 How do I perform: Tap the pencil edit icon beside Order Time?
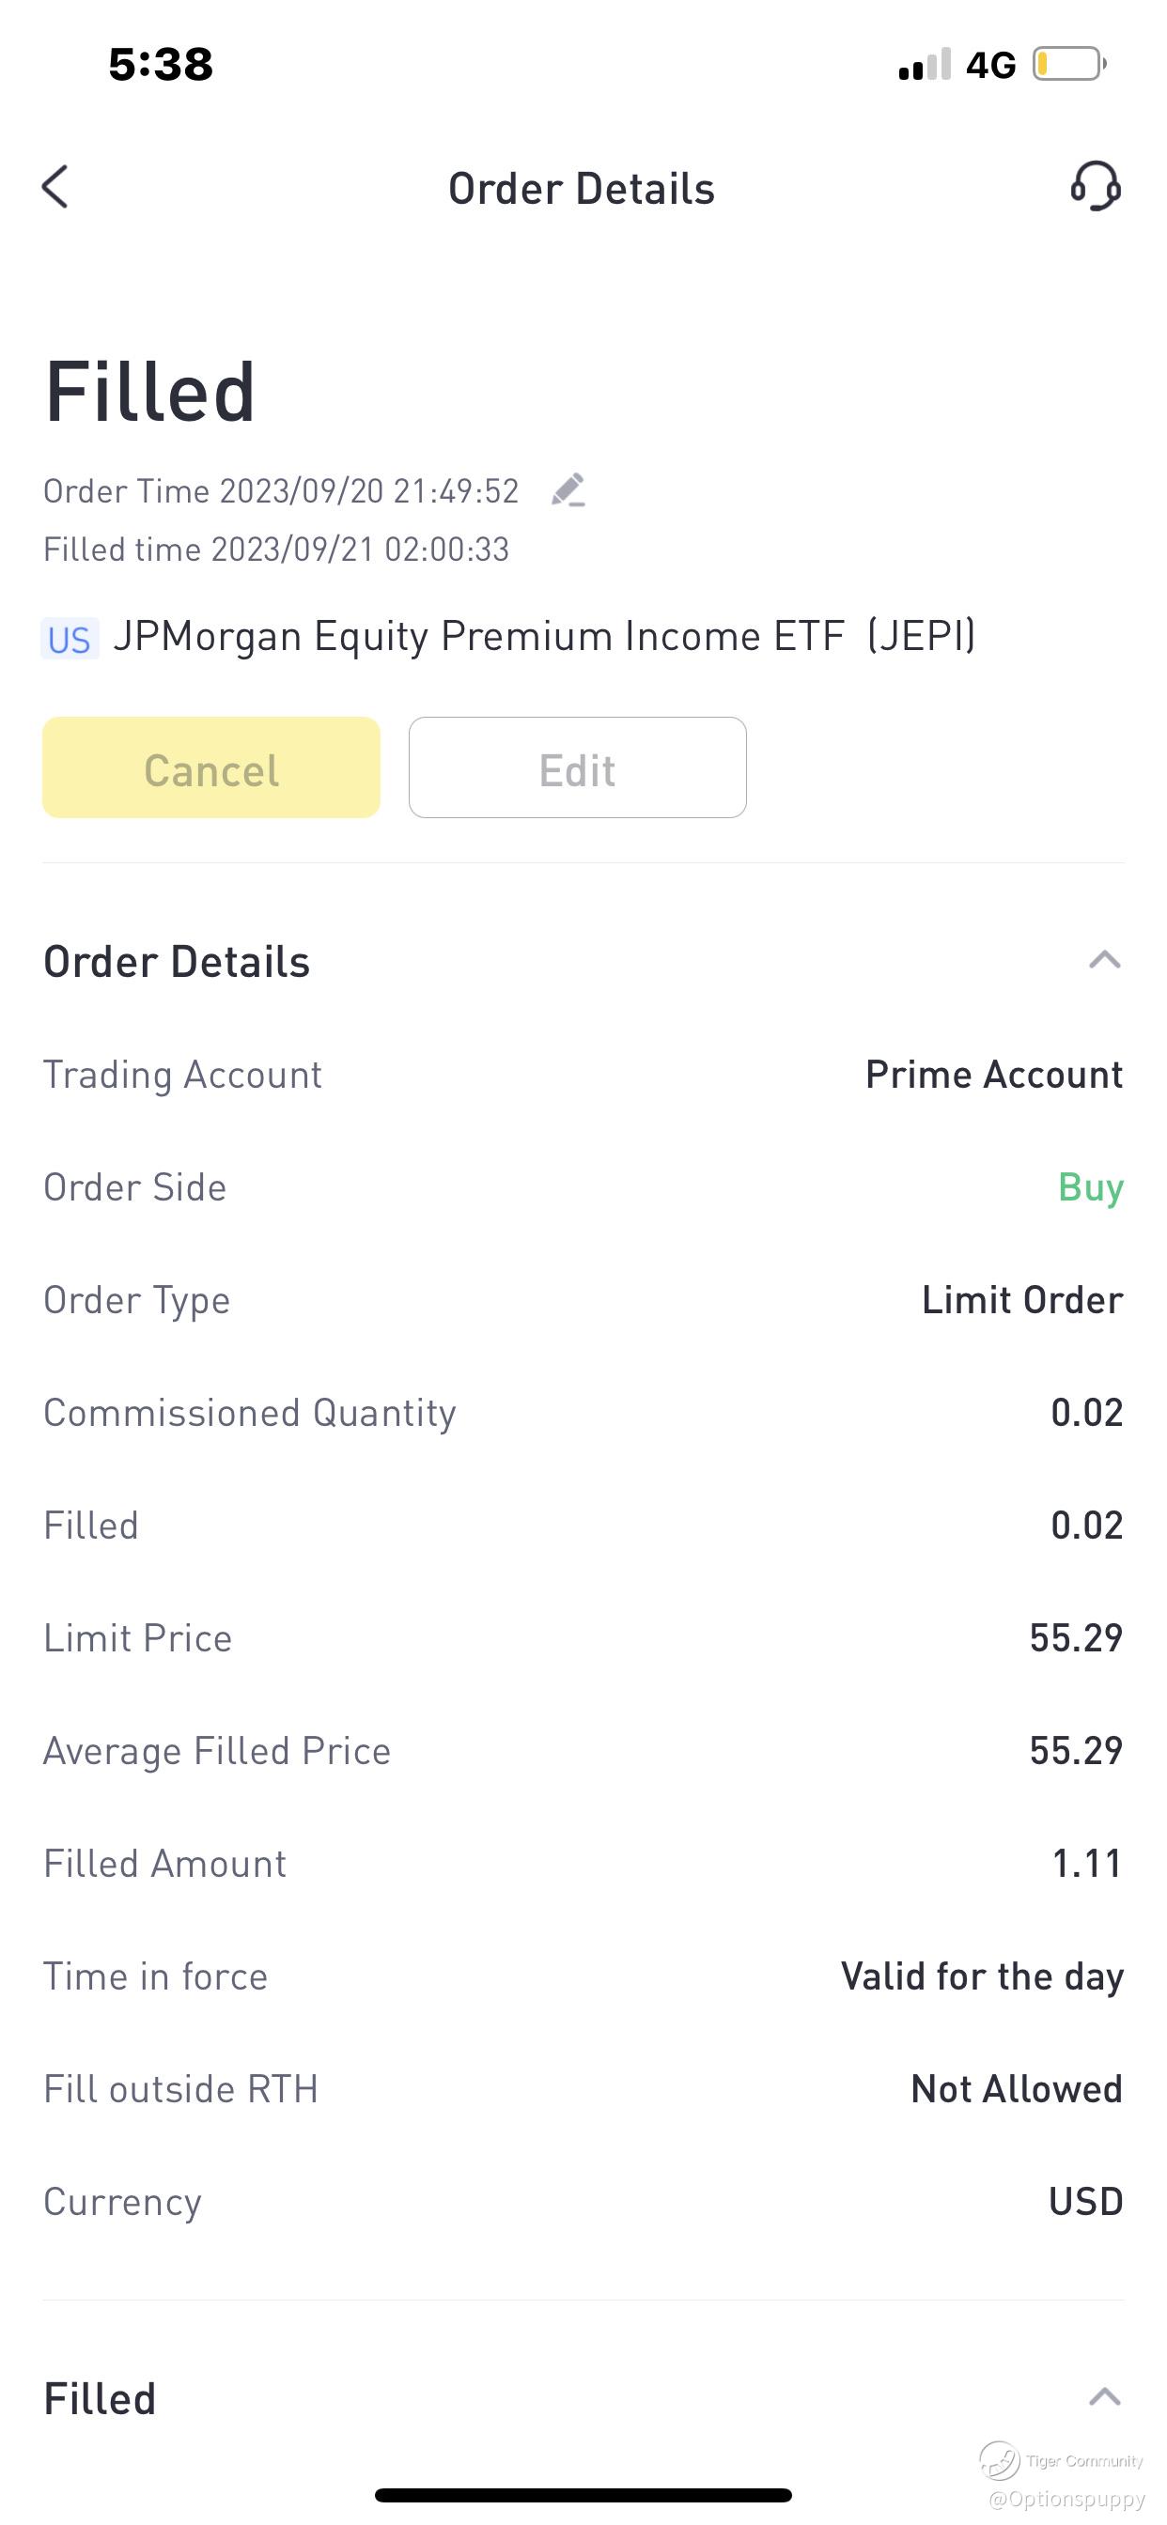pyautogui.click(x=568, y=490)
